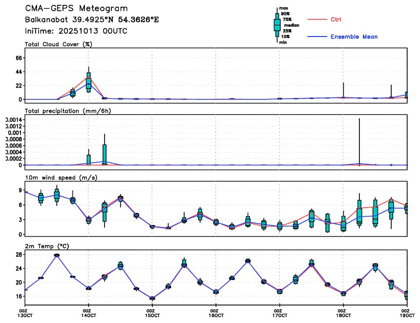Viewport: 420px width, 323px height.
Task: Click the first temperature peak near 28°C
Action: 57,255
